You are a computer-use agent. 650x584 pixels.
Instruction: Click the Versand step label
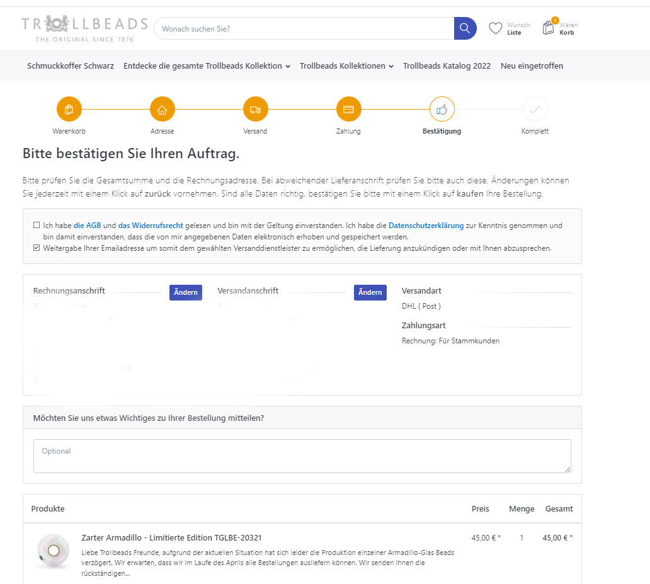(x=255, y=131)
